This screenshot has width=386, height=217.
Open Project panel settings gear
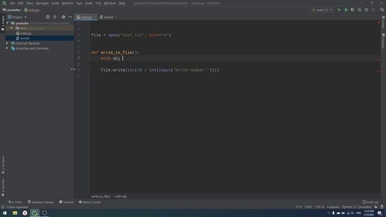click(x=63, y=17)
